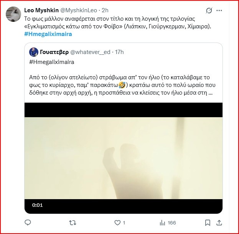
Task: Click Leo Myshkin's profile avatar
Action: tap(13, 15)
